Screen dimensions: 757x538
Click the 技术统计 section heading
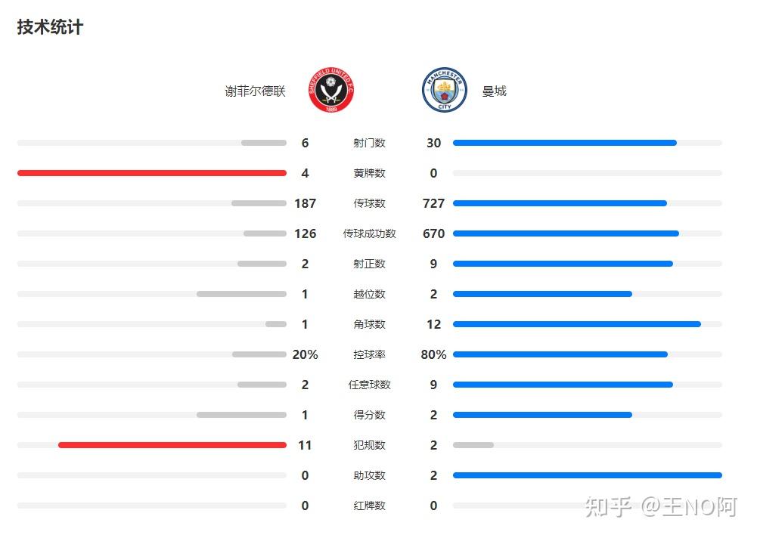pos(50,27)
